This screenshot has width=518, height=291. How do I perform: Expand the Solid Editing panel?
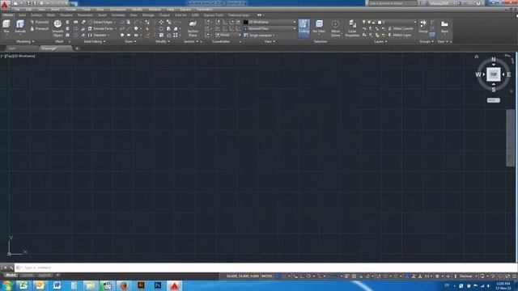click(x=95, y=41)
